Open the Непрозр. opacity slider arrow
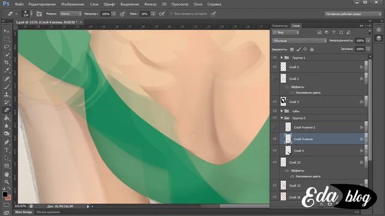Viewport: 385px width, 216px height. pyautogui.click(x=114, y=14)
